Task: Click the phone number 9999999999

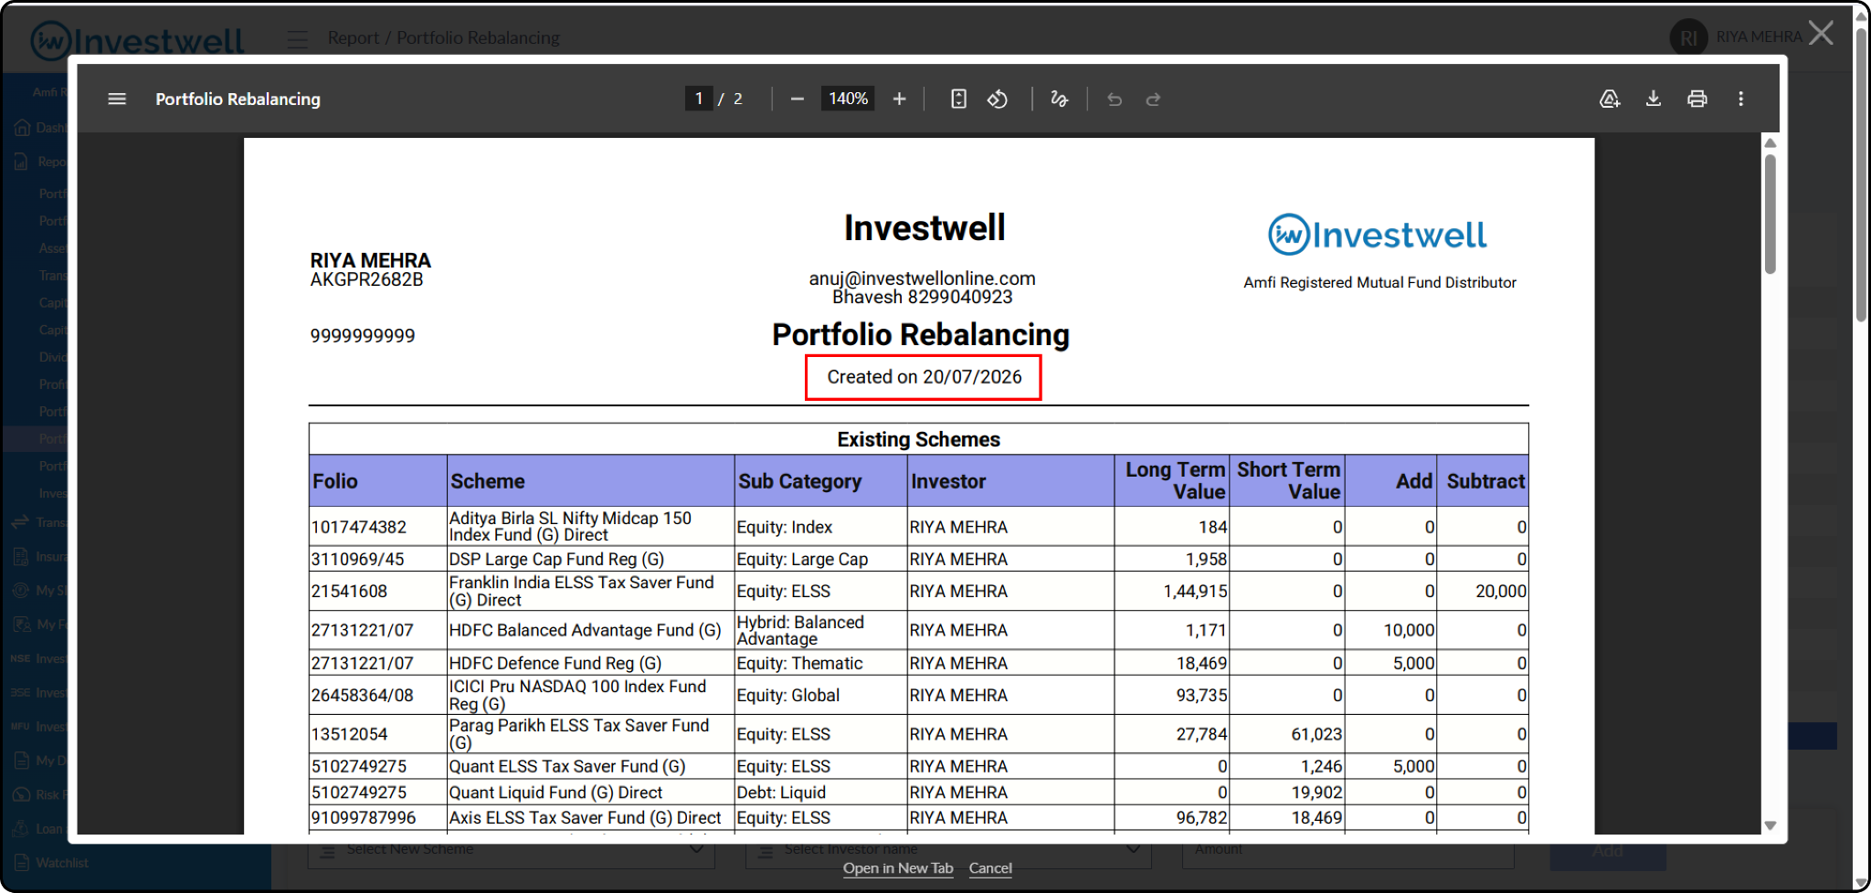Action: click(363, 336)
